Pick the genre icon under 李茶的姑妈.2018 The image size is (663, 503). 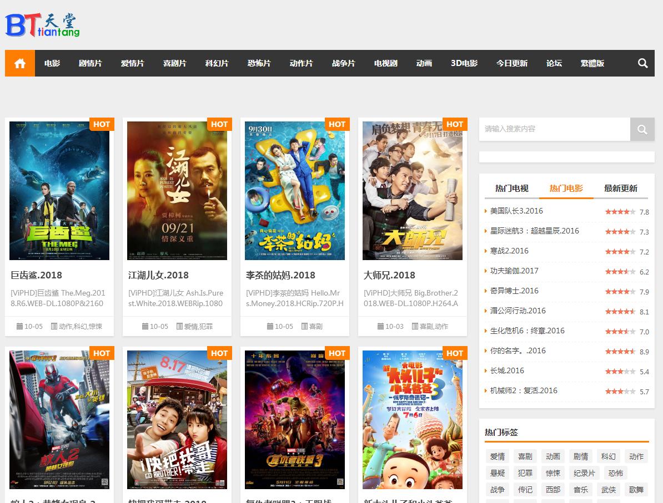tap(304, 326)
